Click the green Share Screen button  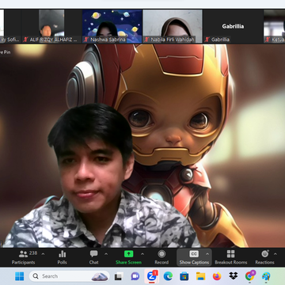coord(128,257)
